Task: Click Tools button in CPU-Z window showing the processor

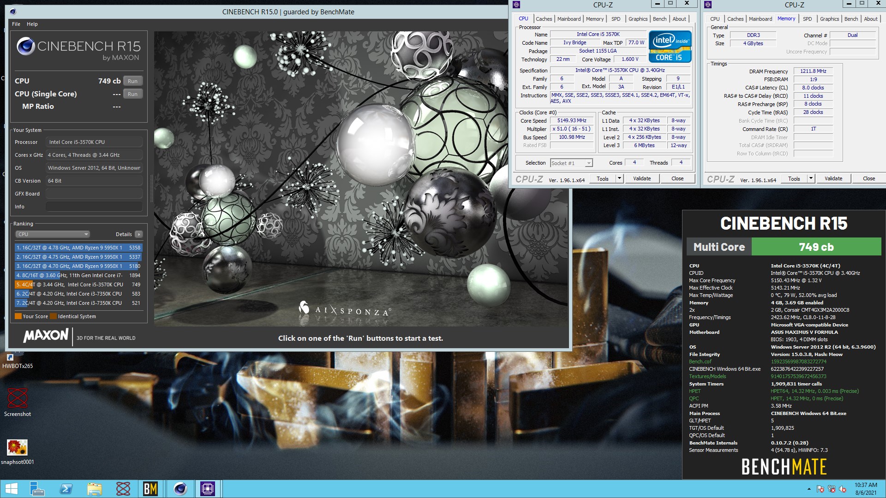Action: [x=603, y=178]
